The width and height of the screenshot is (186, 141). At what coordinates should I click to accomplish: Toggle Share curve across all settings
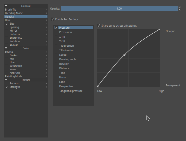coord(99,26)
